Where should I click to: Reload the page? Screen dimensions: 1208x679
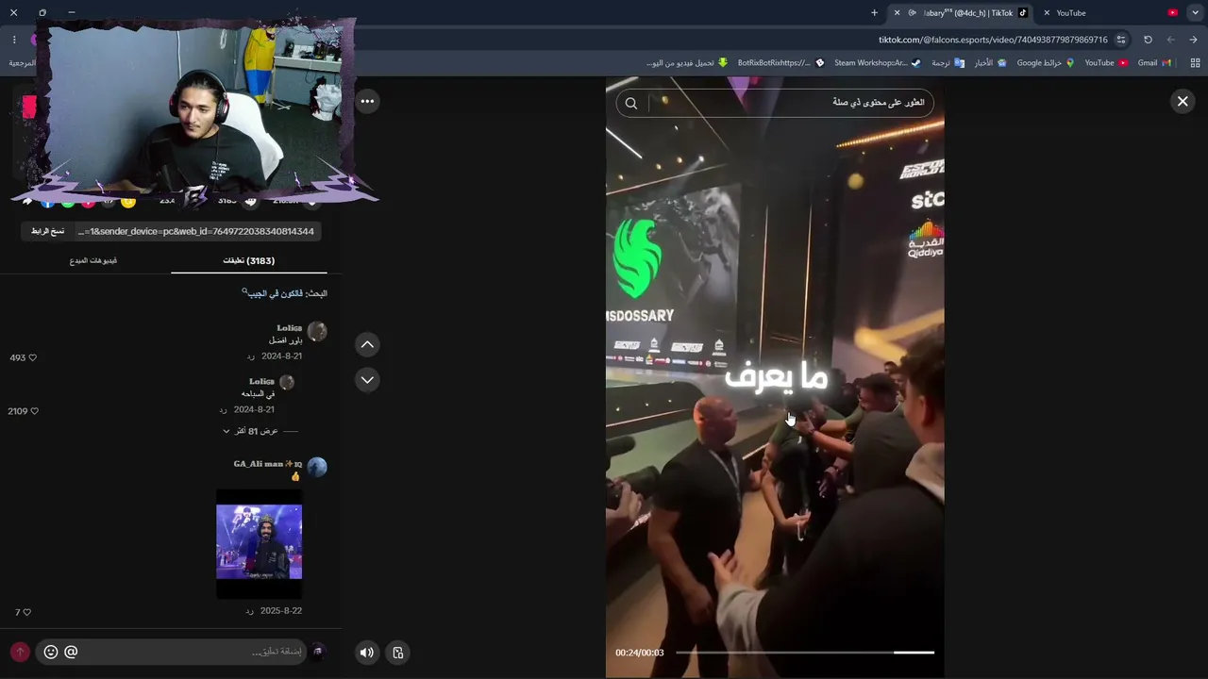pyautogui.click(x=1148, y=40)
